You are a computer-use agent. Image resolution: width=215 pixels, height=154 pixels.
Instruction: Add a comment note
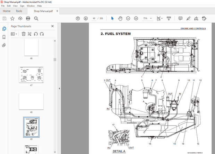(x=180, y=18)
